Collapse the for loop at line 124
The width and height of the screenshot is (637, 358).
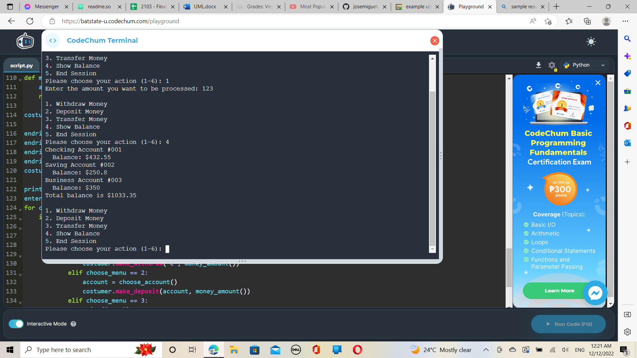[20, 209]
